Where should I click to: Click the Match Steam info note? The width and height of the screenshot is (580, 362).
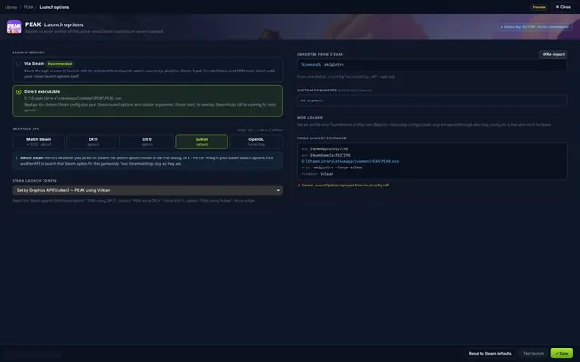tap(147, 161)
